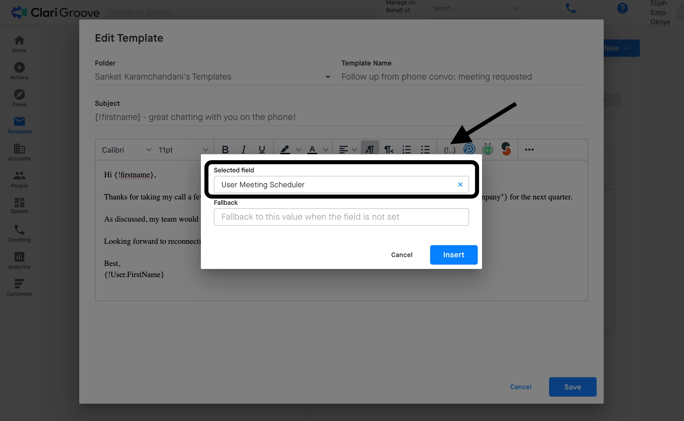684x421 pixels.
Task: Open the text color picker arrow
Action: (326, 150)
